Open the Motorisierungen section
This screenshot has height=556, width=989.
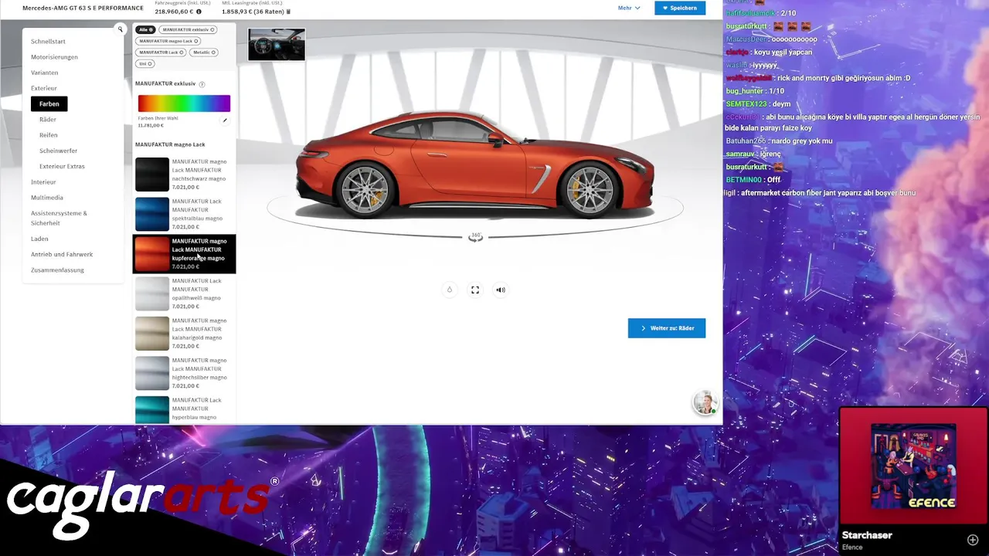tap(54, 57)
